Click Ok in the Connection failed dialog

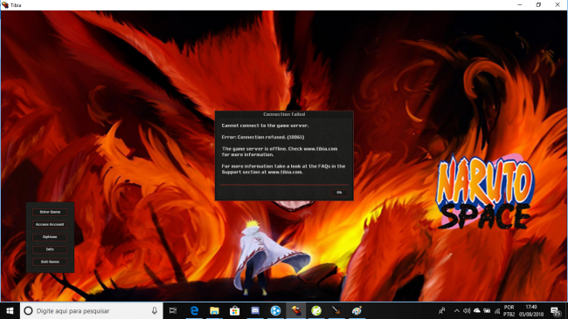339,193
